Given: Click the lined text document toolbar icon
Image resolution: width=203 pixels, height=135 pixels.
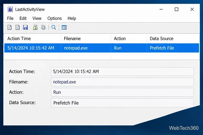Looking at the screenshot, I should tap(18, 27).
